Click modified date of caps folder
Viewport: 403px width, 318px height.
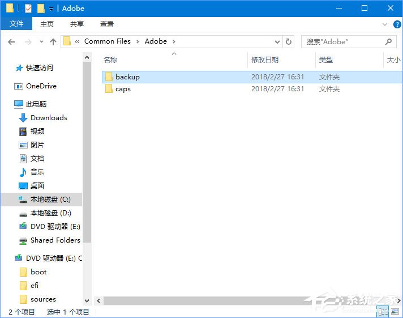(277, 89)
